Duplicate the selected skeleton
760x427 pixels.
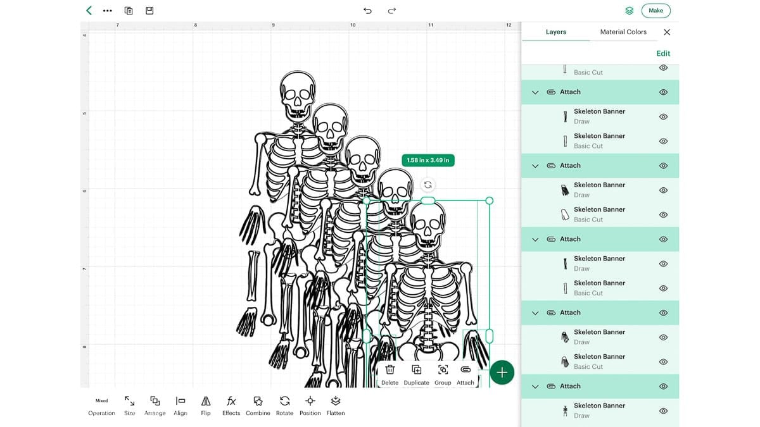pyautogui.click(x=416, y=374)
